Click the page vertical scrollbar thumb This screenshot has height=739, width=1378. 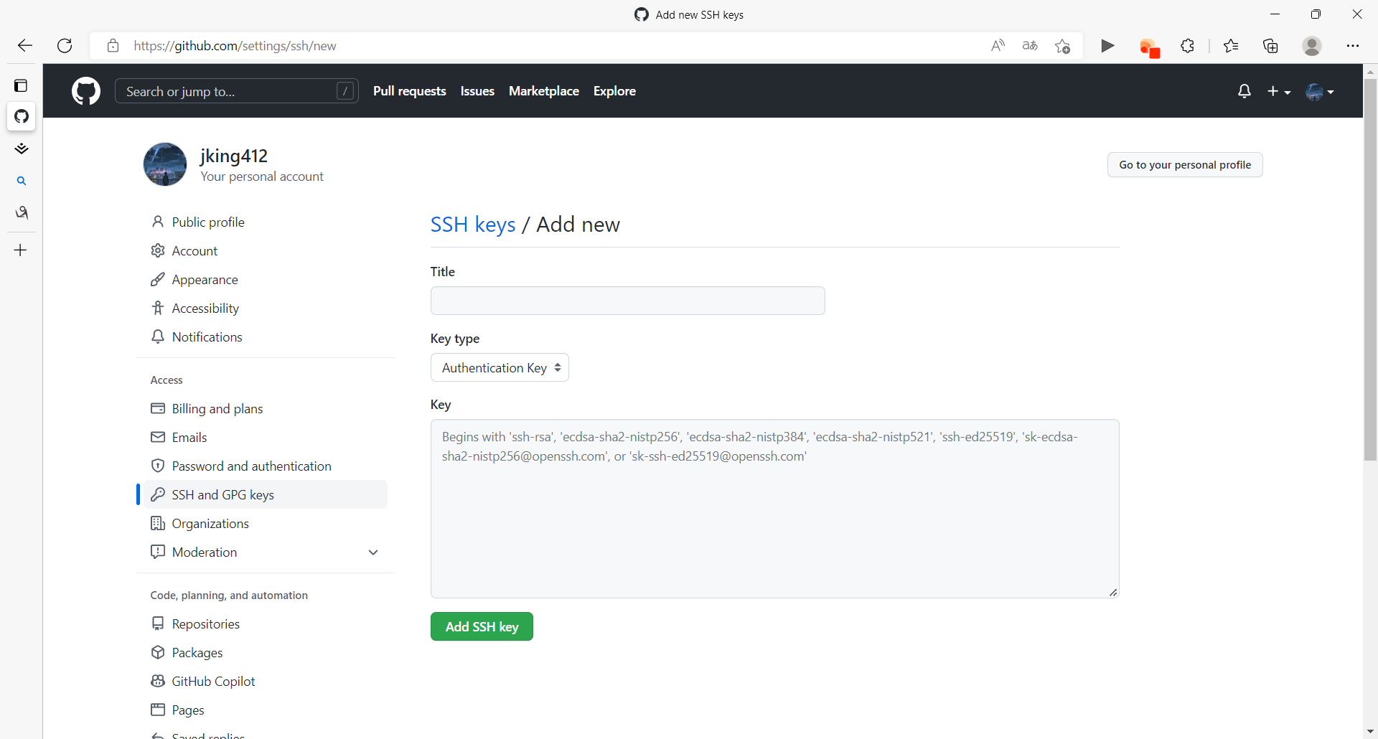pos(1370,269)
